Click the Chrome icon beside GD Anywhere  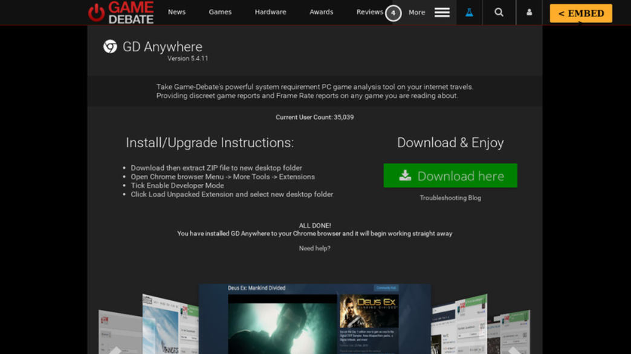click(110, 46)
